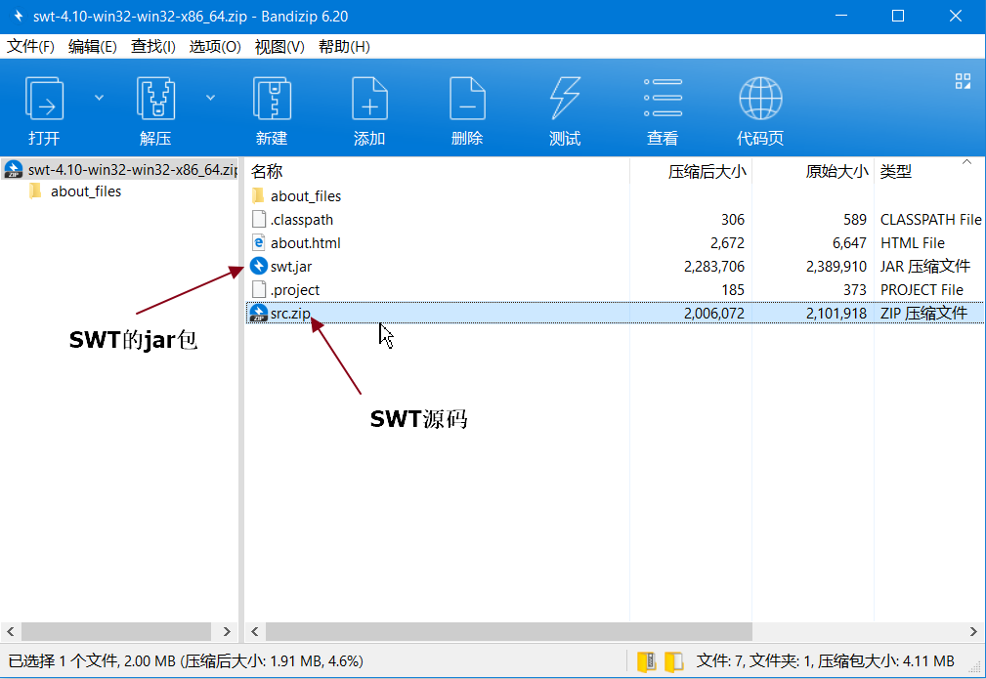The height and width of the screenshot is (679, 986).
Task: Click the .project file icon
Action: click(x=258, y=289)
